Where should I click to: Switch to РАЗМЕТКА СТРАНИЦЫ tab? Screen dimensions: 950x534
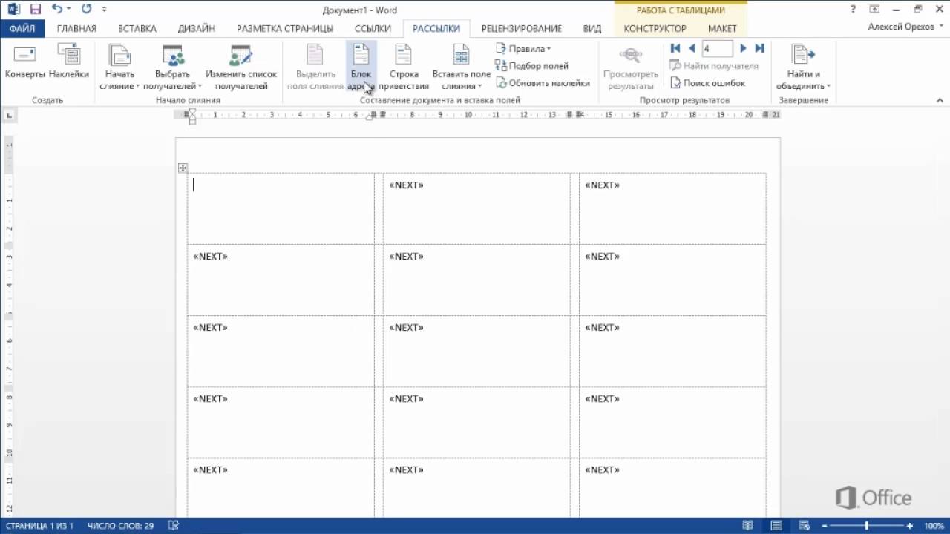click(285, 29)
